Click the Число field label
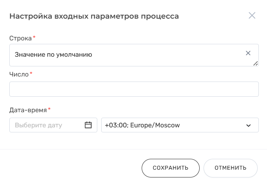This screenshot has width=267, height=186. coord(19,74)
